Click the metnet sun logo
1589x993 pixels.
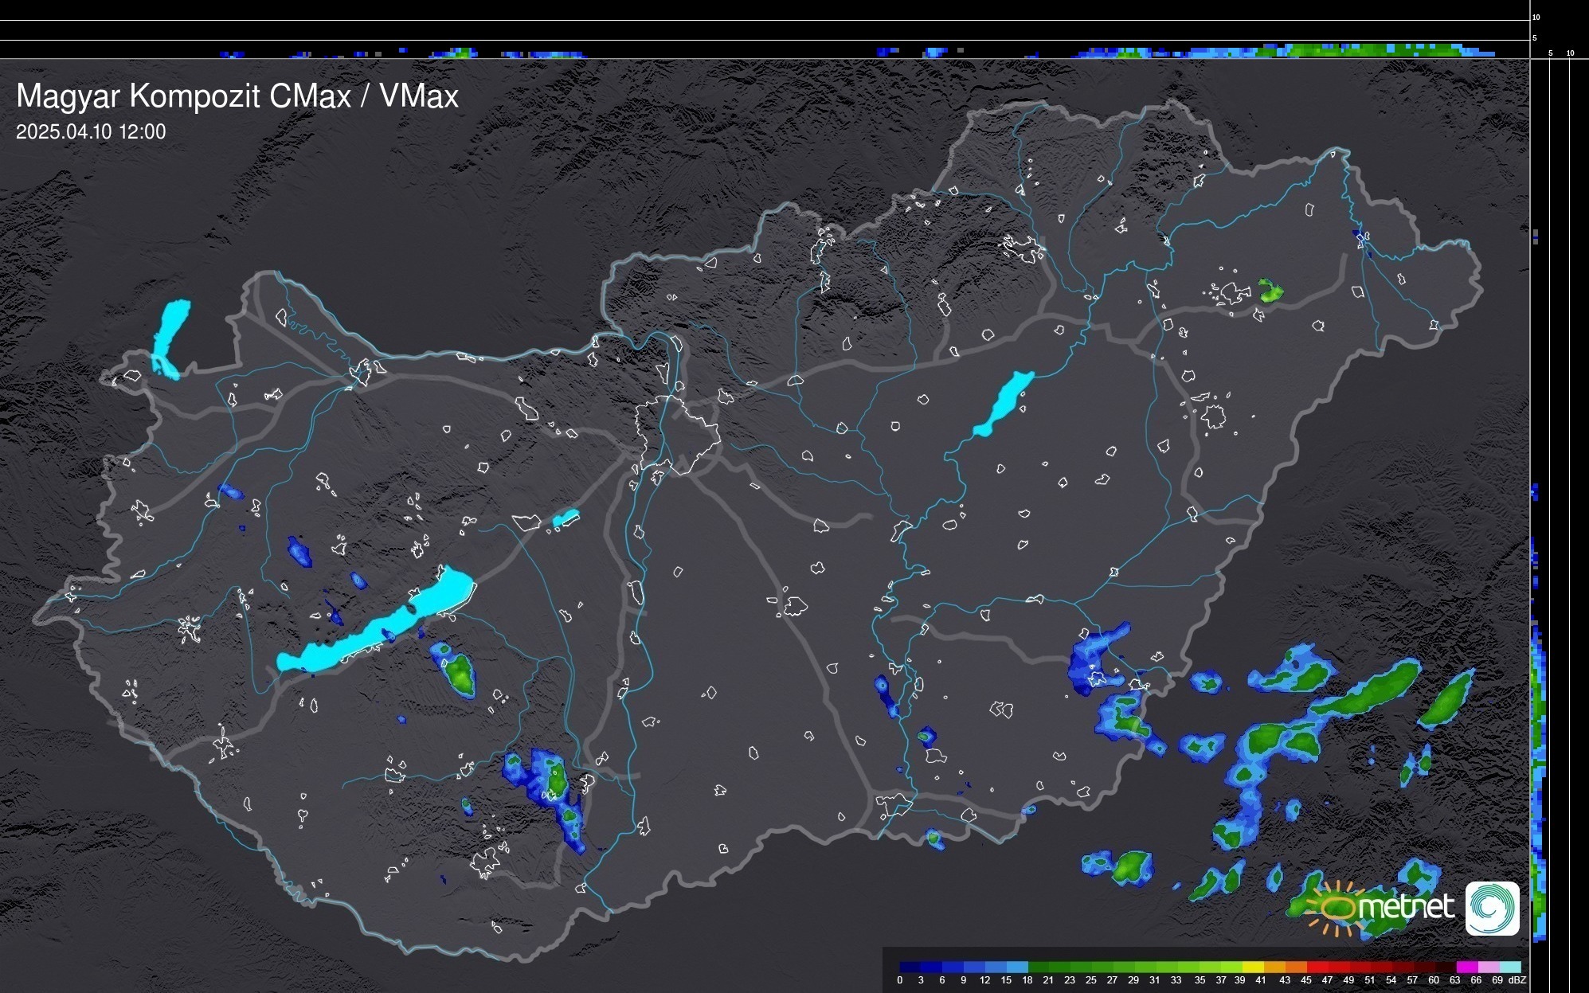click(1337, 909)
